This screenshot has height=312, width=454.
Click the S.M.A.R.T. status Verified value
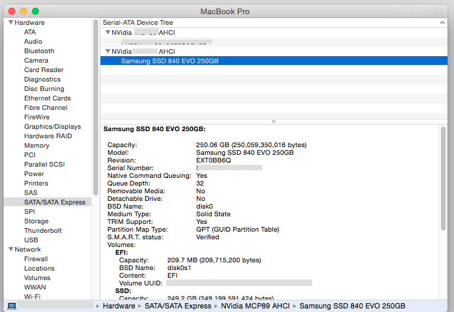207,237
